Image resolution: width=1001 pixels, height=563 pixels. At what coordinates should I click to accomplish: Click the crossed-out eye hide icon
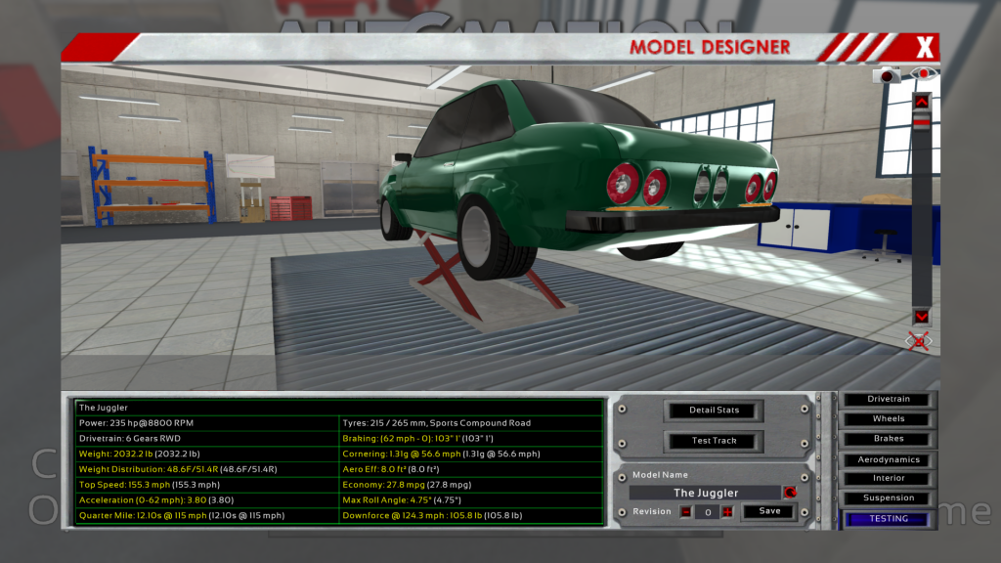(x=920, y=340)
